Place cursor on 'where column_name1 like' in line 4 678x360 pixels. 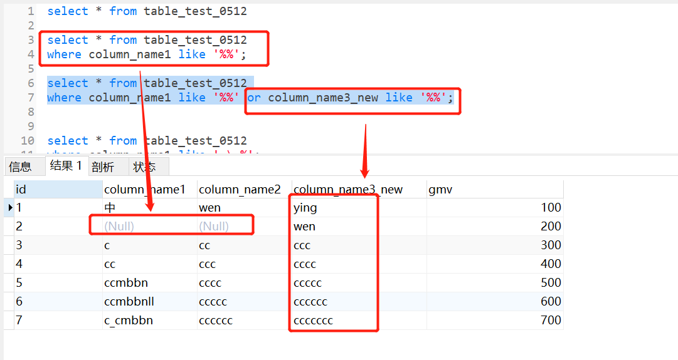[126, 54]
